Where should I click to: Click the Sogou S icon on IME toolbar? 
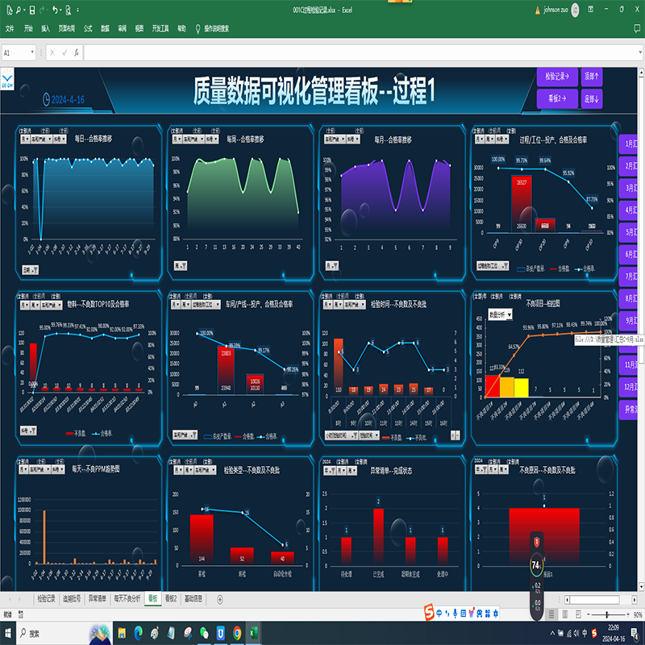(429, 612)
